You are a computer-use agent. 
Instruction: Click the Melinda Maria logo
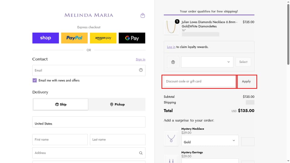click(89, 15)
